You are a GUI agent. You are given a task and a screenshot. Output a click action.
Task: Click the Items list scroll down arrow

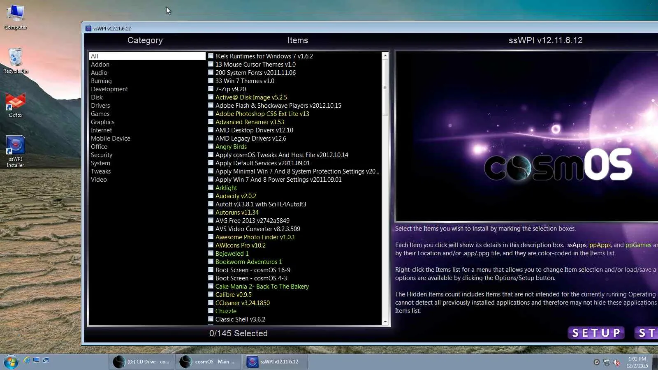[x=385, y=321]
